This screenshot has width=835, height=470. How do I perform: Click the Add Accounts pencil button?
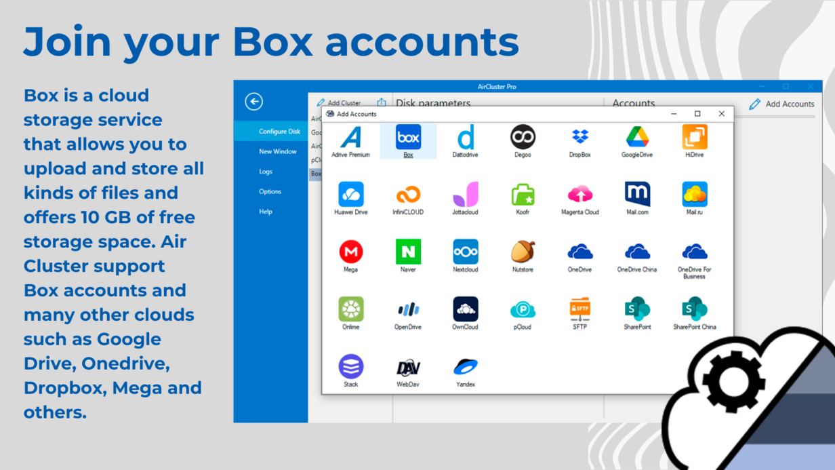tap(781, 104)
